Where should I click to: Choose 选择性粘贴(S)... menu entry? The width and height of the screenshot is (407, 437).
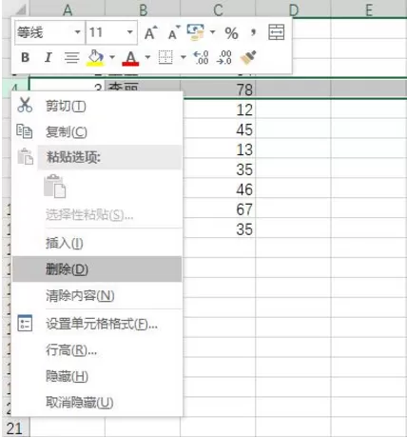click(x=97, y=215)
